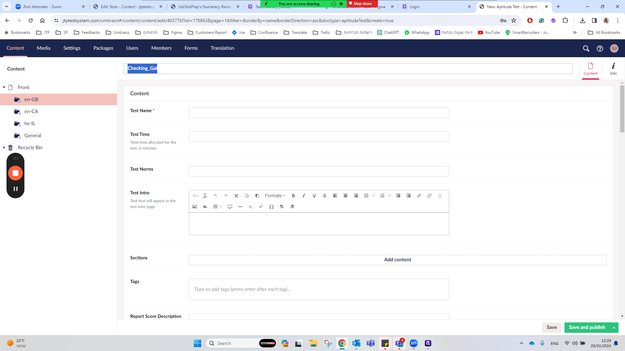Insert a bullet list
Image resolution: width=625 pixels, height=351 pixels.
[x=366, y=196]
